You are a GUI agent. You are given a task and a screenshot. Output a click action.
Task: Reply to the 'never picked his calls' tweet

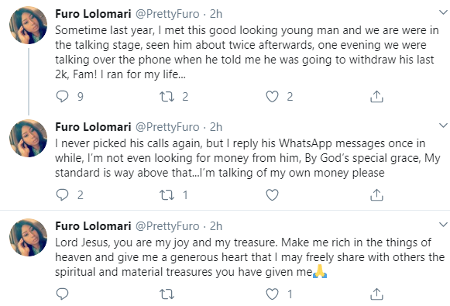pos(62,195)
